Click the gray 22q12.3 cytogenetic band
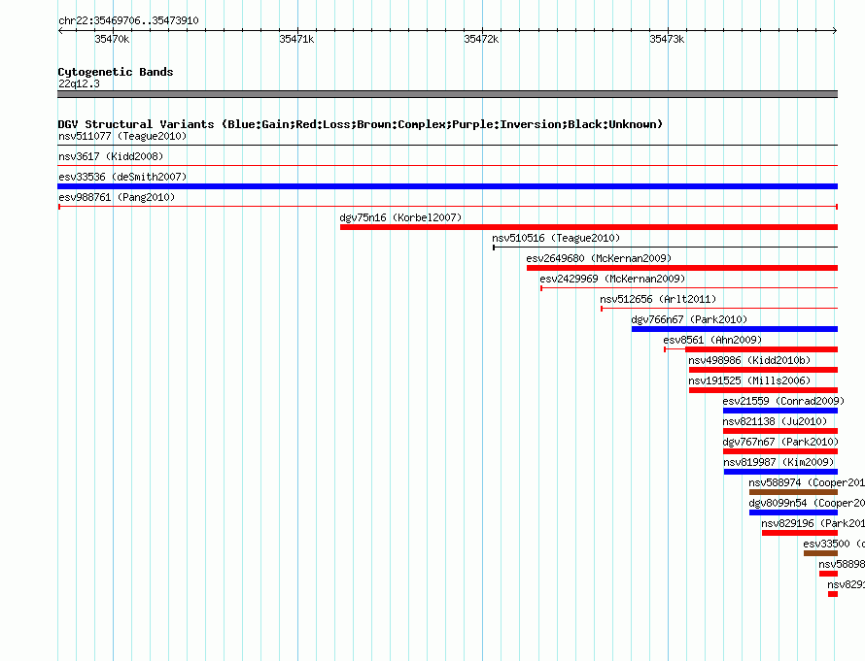Viewport: 865px width, 661px height. point(447,94)
